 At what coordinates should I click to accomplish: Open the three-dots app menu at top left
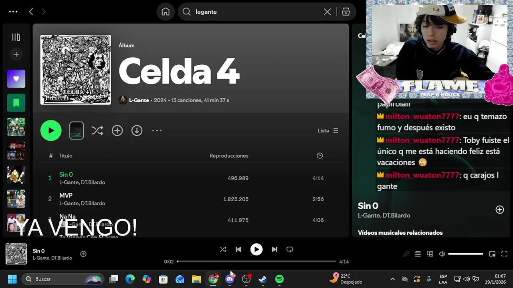(x=13, y=12)
